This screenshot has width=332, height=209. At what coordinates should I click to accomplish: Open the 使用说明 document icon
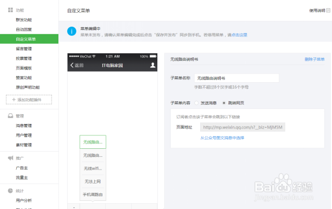pyautogui.click(x=328, y=10)
